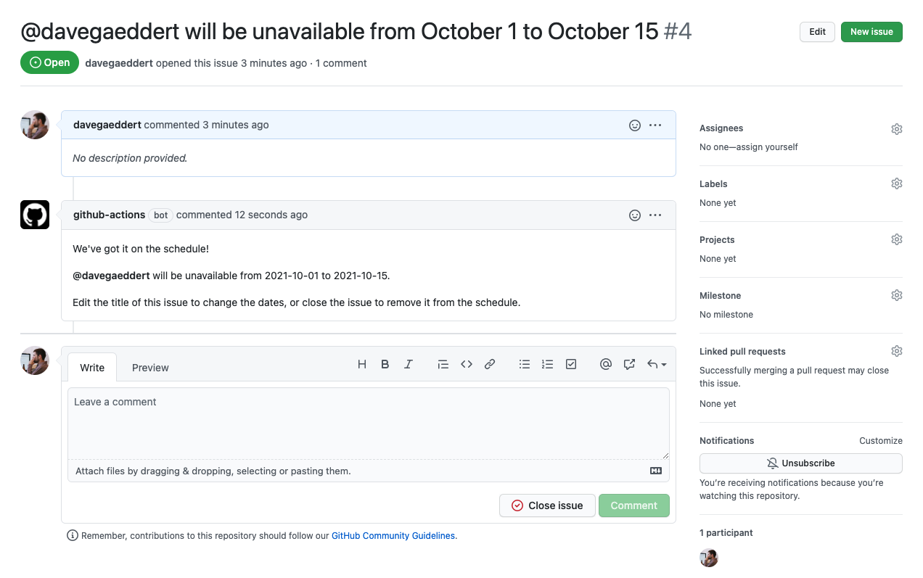Apply bold formatting in comment toolbar
Screen dimensions: 923x578
point(385,364)
